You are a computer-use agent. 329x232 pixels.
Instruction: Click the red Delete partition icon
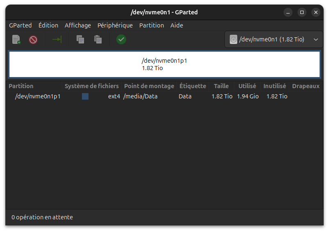(33, 39)
